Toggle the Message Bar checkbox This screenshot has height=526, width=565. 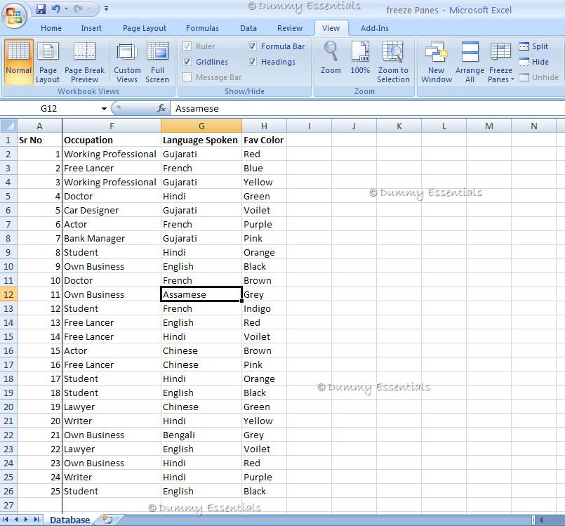point(187,77)
